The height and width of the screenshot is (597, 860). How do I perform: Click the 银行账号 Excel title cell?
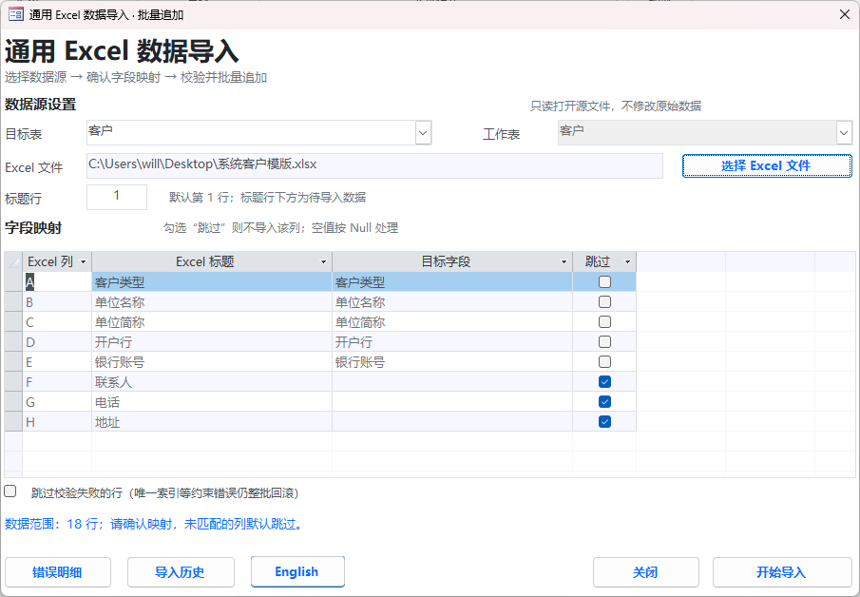(x=212, y=362)
